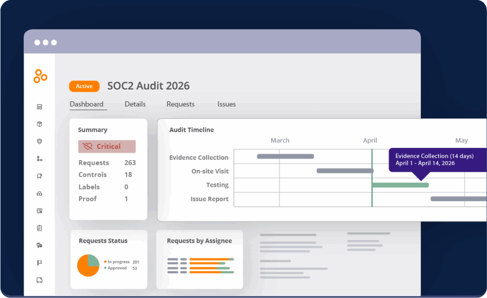487x298 pixels.
Task: Select the green Testing timeline bar
Action: click(x=400, y=185)
